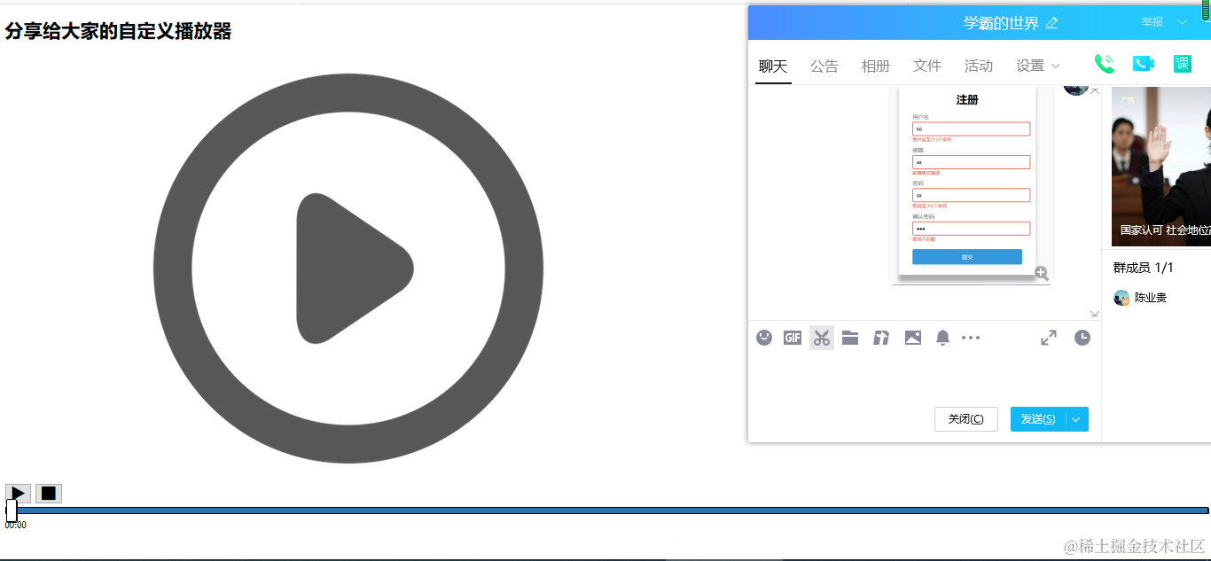Open the 文件 tab
The height and width of the screenshot is (561, 1211).
(927, 66)
